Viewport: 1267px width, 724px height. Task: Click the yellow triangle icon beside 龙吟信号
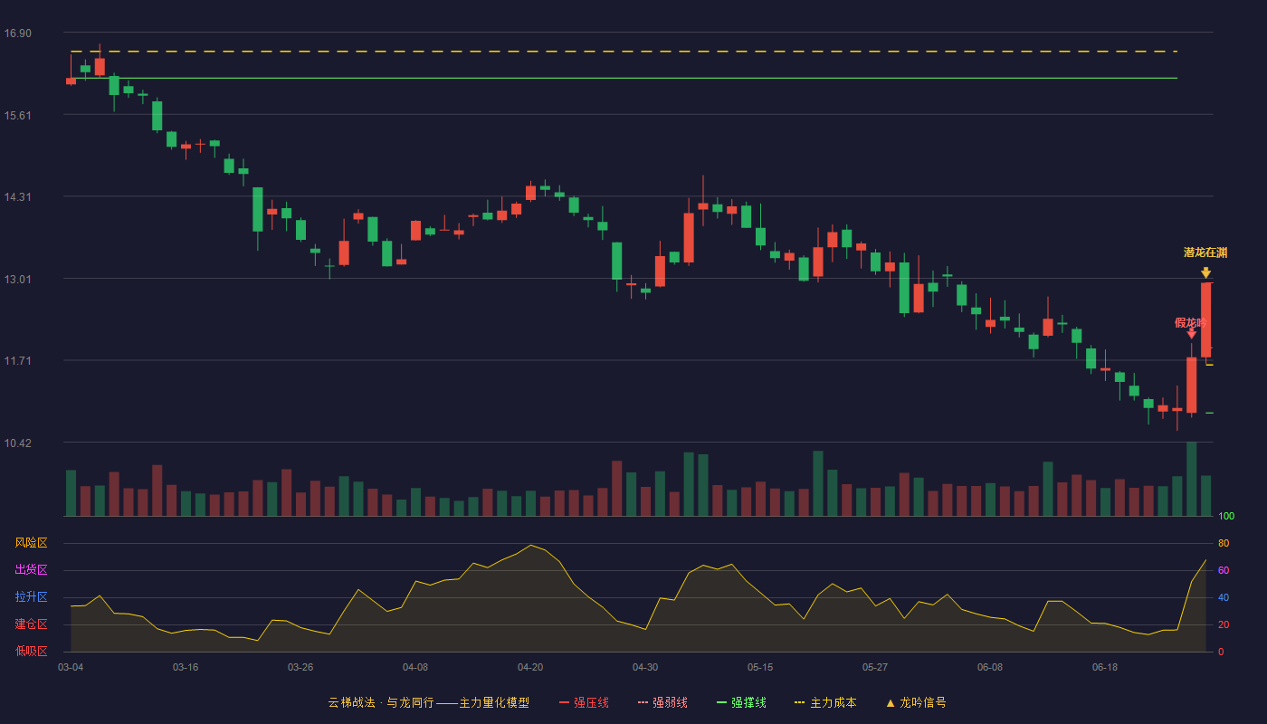click(891, 702)
